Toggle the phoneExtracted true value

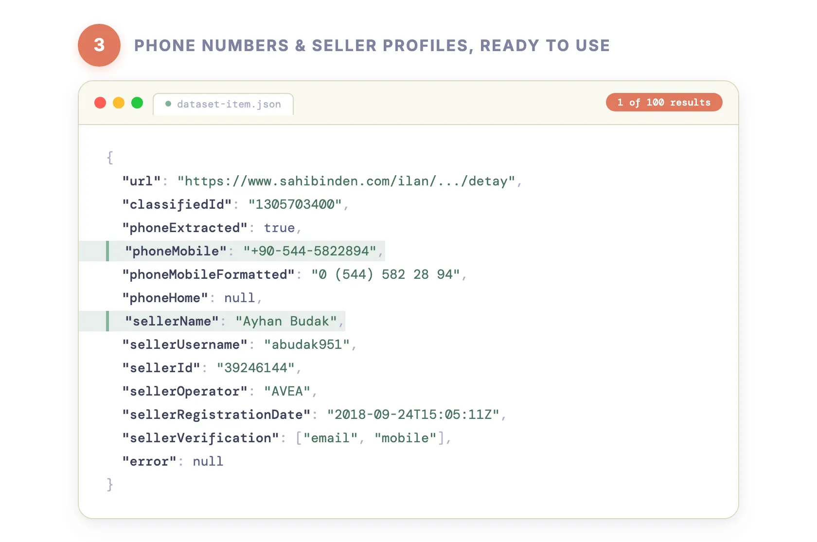click(x=281, y=228)
